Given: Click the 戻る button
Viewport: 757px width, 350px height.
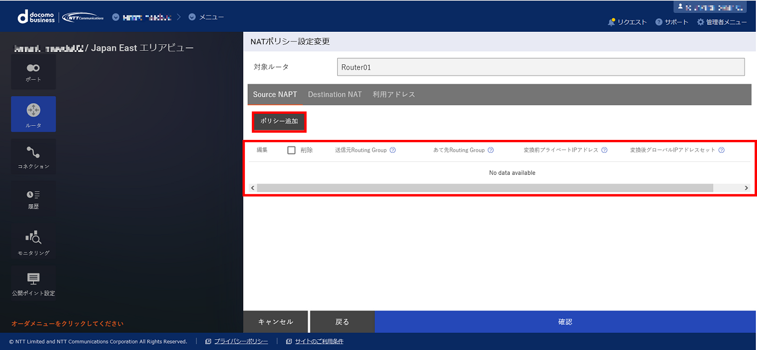Looking at the screenshot, I should point(342,322).
